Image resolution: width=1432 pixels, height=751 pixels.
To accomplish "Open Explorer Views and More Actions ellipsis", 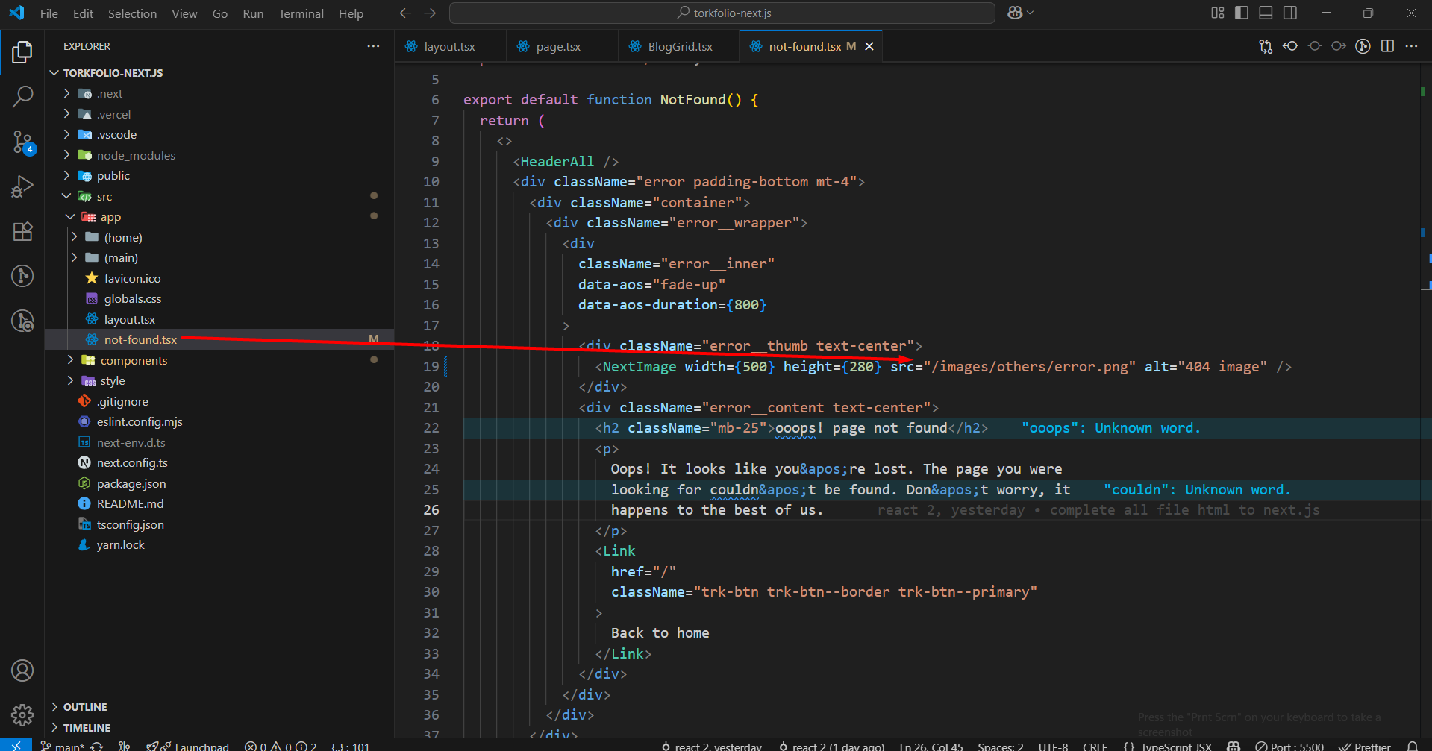I will 373,46.
